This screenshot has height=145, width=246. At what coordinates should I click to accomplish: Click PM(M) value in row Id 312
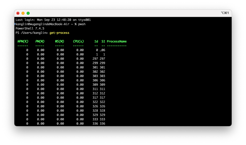(41, 93)
